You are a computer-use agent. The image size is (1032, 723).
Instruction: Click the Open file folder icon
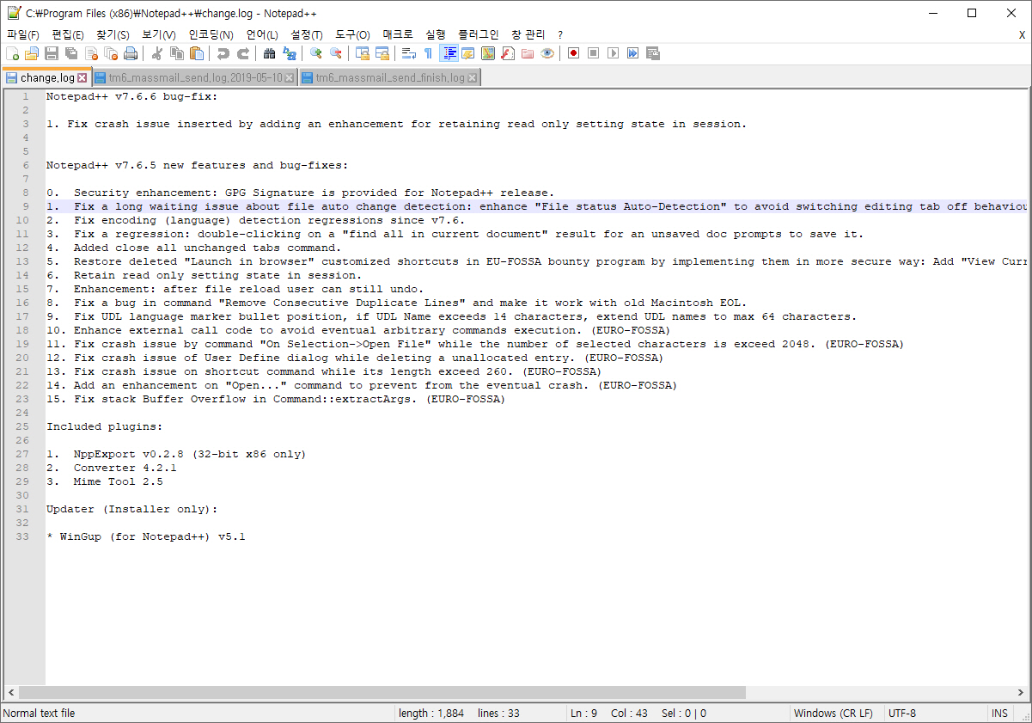coord(32,53)
